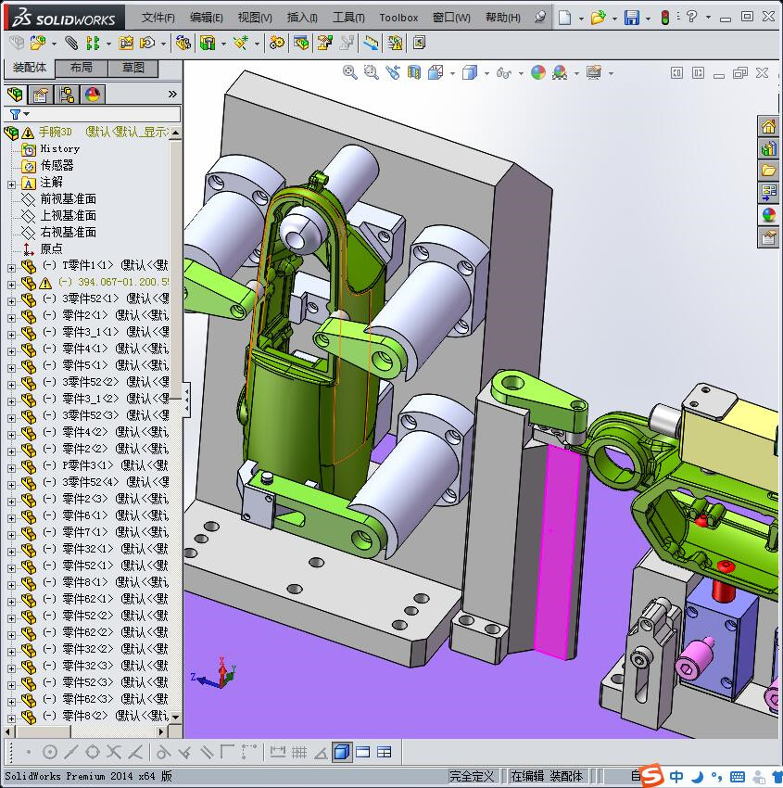Toggle the grid display button in bottom toolbar
This screenshot has width=783, height=788.
click(x=298, y=752)
